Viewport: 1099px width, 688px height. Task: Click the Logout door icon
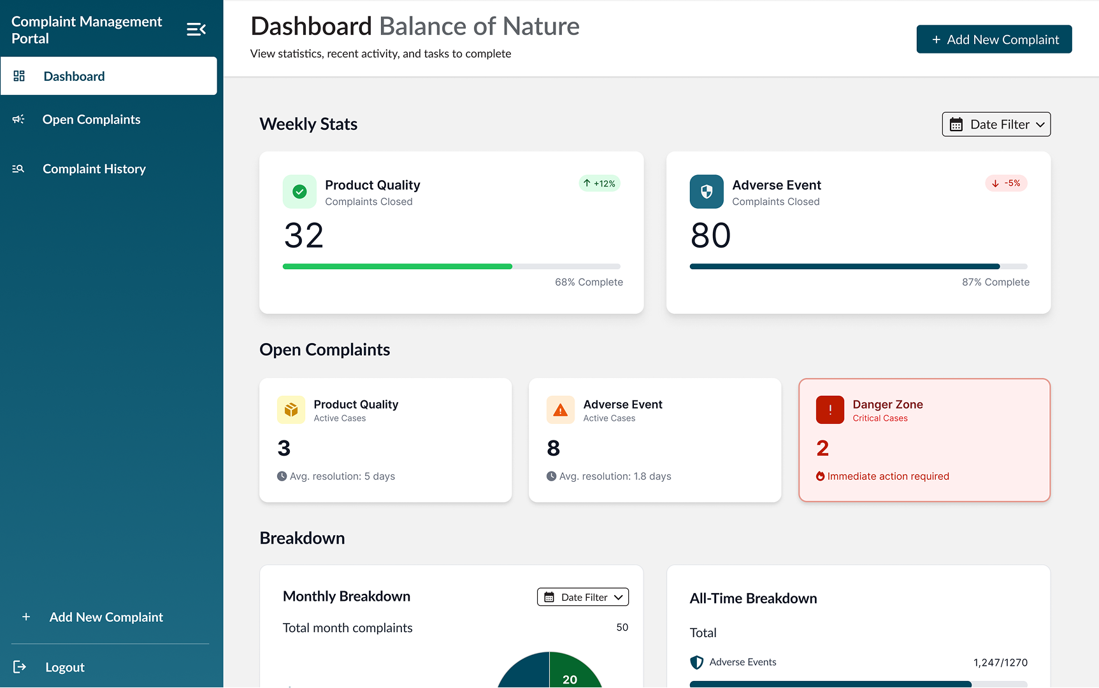tap(20, 666)
